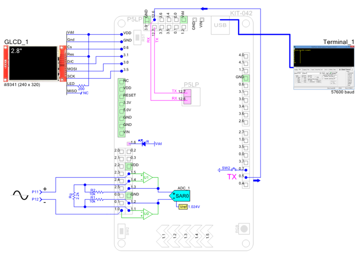This screenshot has height=254, width=358.
Task: Click the red LED diode symbol near pin 1.6
Action: point(143,143)
